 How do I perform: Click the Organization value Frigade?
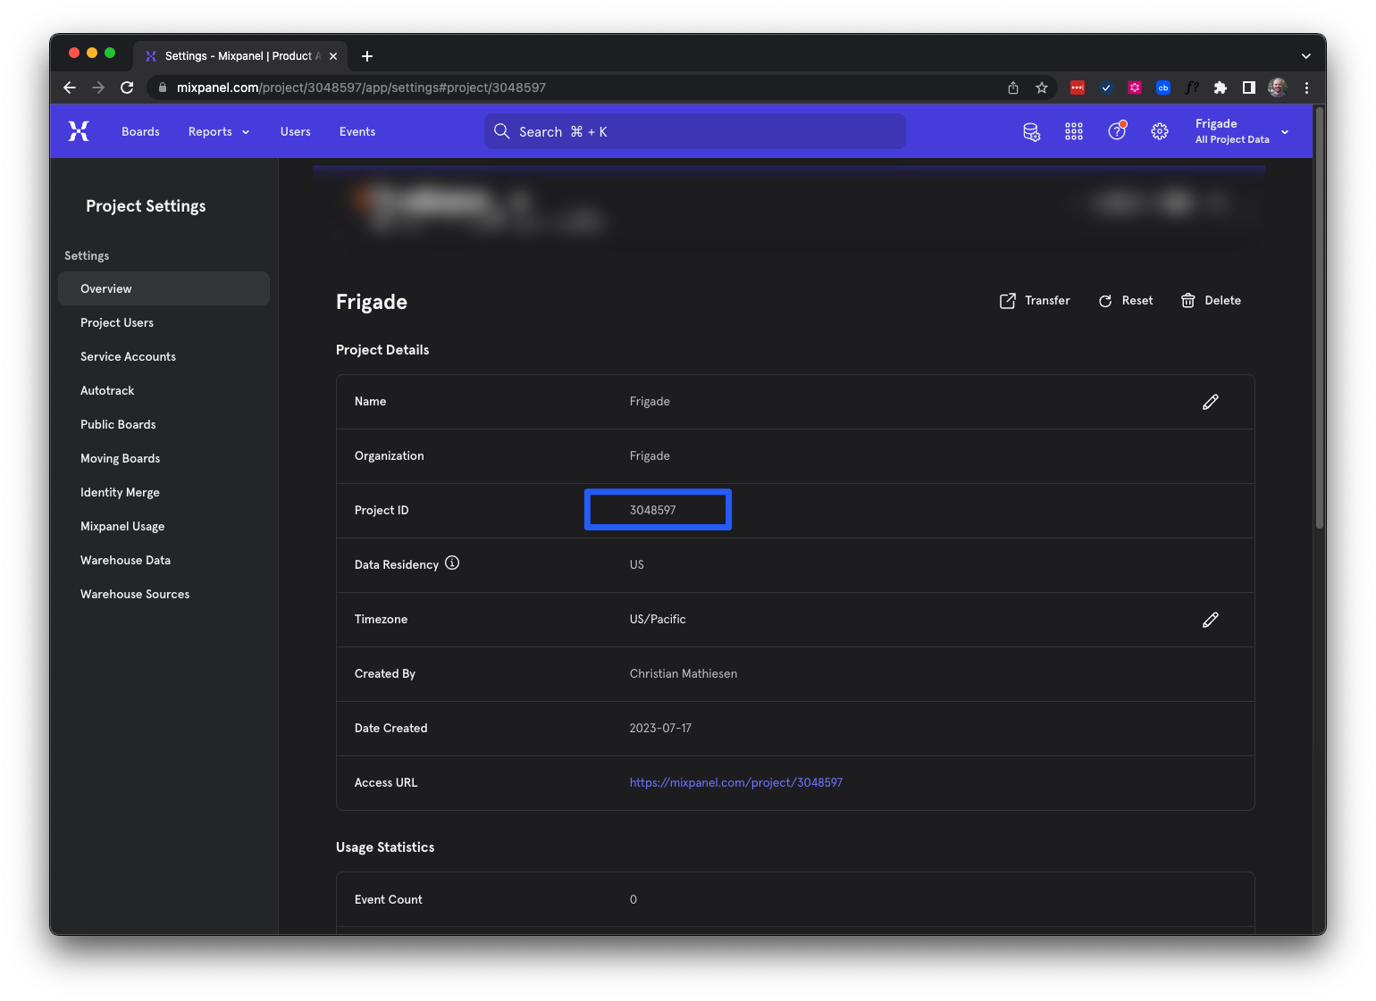[650, 456]
